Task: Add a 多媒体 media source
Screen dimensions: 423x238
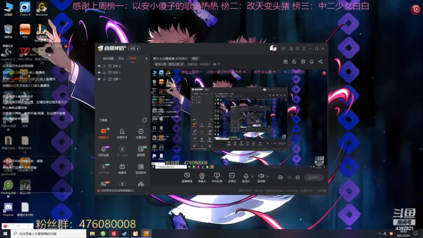Action: (x=232, y=178)
